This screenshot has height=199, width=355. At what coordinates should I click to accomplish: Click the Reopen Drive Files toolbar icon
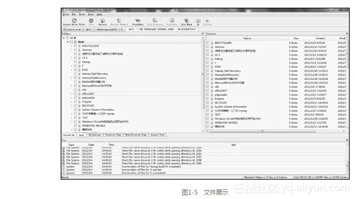74,21
